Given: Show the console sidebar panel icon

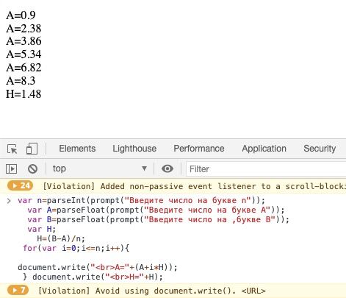Looking at the screenshot, I should [x=11, y=168].
